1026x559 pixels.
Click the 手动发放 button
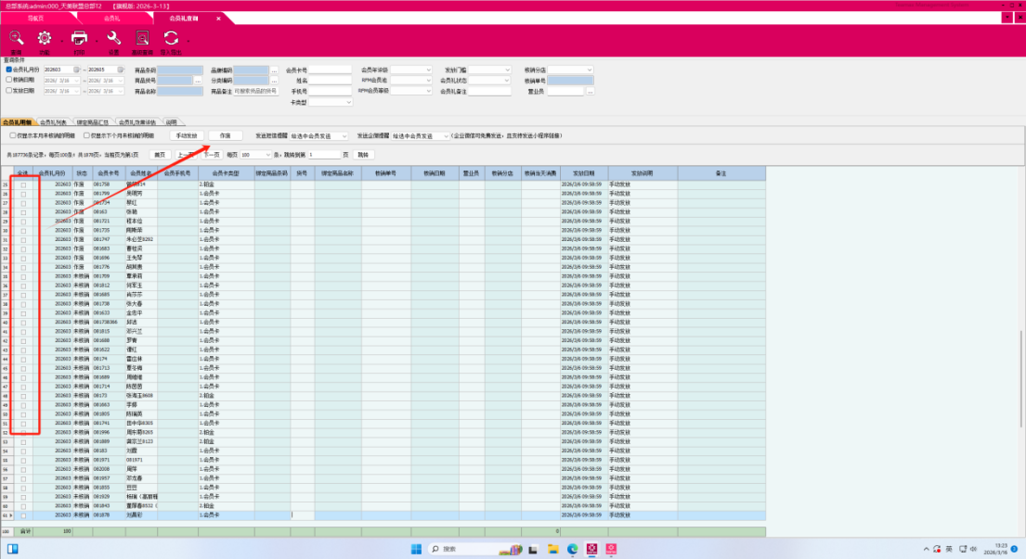tap(188, 135)
